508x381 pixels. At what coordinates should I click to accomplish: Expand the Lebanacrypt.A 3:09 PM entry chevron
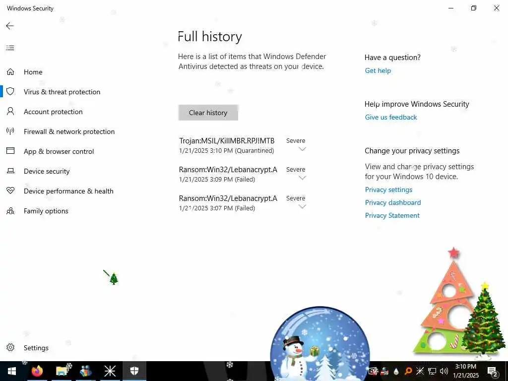point(302,178)
